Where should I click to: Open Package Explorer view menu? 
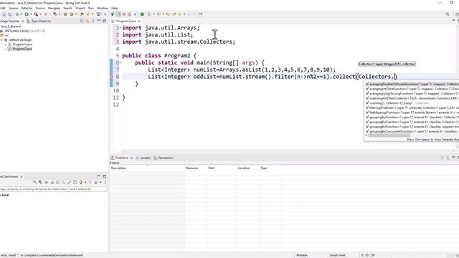93,21
